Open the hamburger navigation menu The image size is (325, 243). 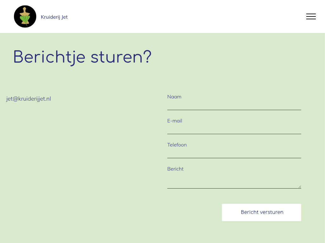point(311,16)
